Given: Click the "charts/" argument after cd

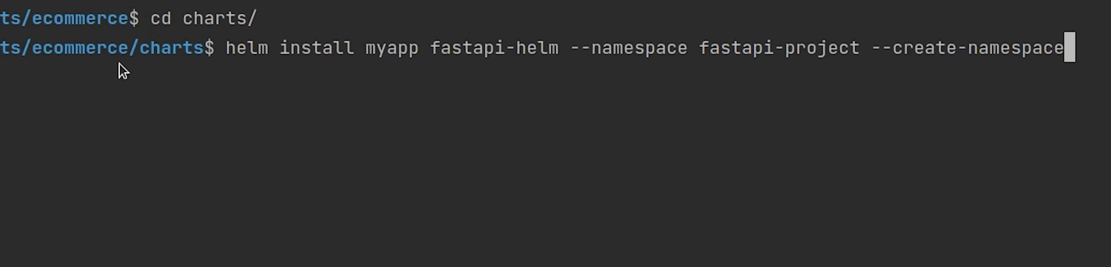Looking at the screenshot, I should (220, 19).
